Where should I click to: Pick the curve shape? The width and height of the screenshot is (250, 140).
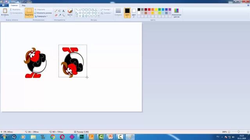[80, 10]
